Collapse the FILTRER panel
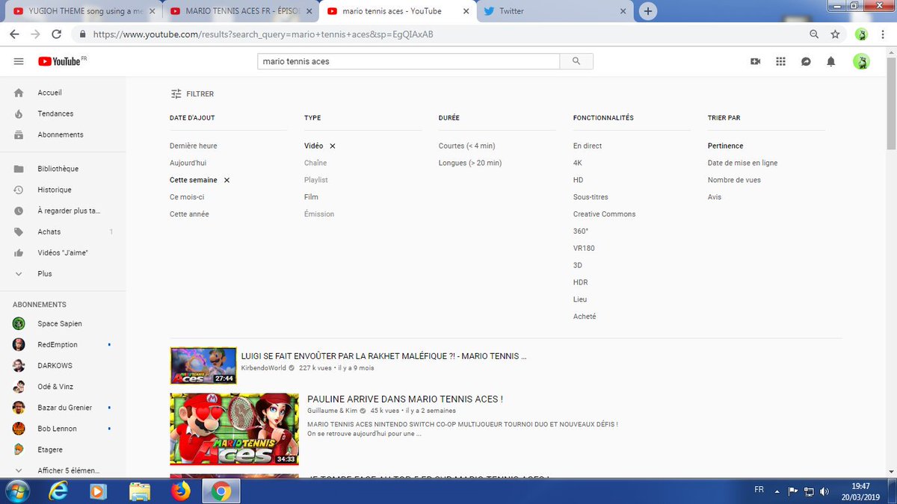The image size is (897, 504). 192,94
